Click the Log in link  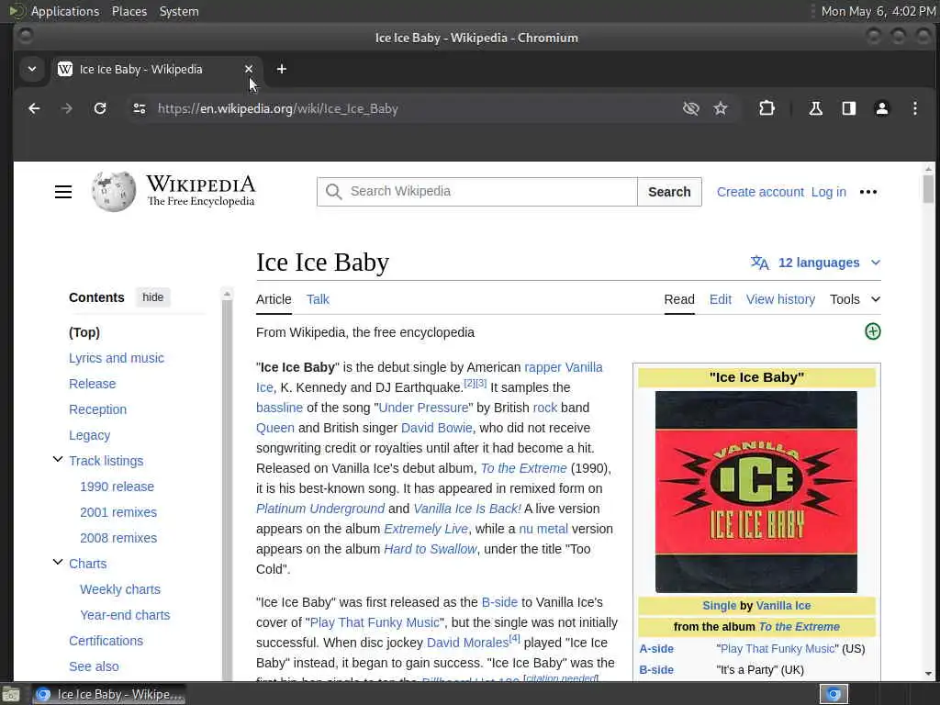coord(829,192)
